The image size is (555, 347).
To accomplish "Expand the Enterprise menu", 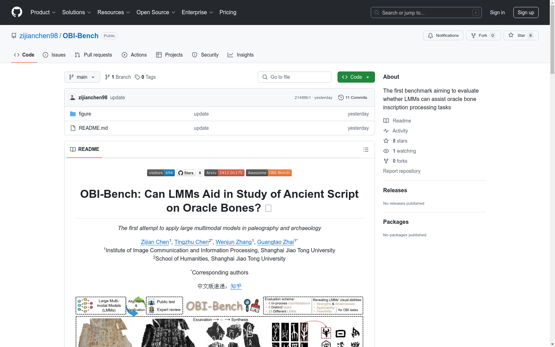I will tap(197, 12).
